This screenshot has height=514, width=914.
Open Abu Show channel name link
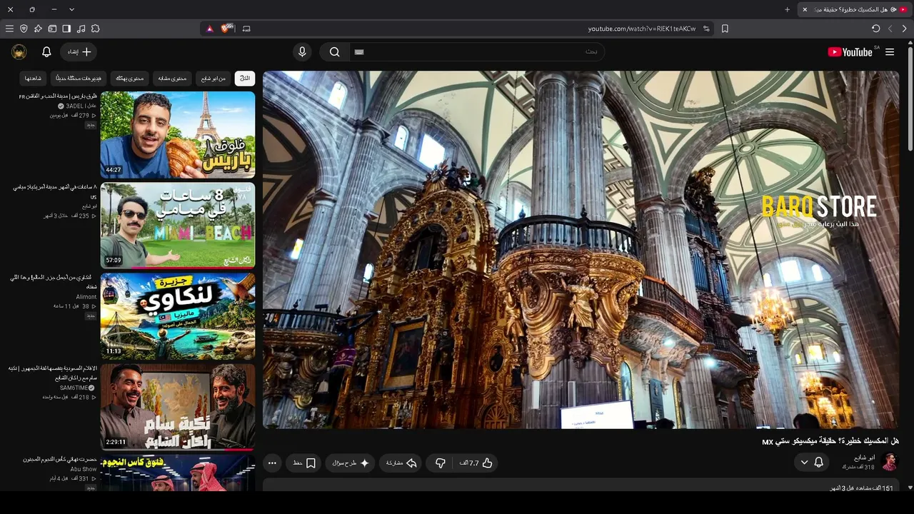pos(84,470)
